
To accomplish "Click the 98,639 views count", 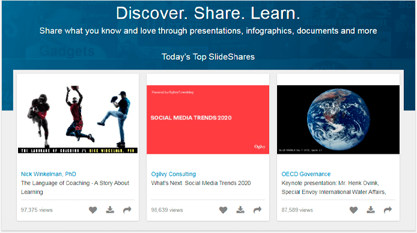I will point(167,210).
